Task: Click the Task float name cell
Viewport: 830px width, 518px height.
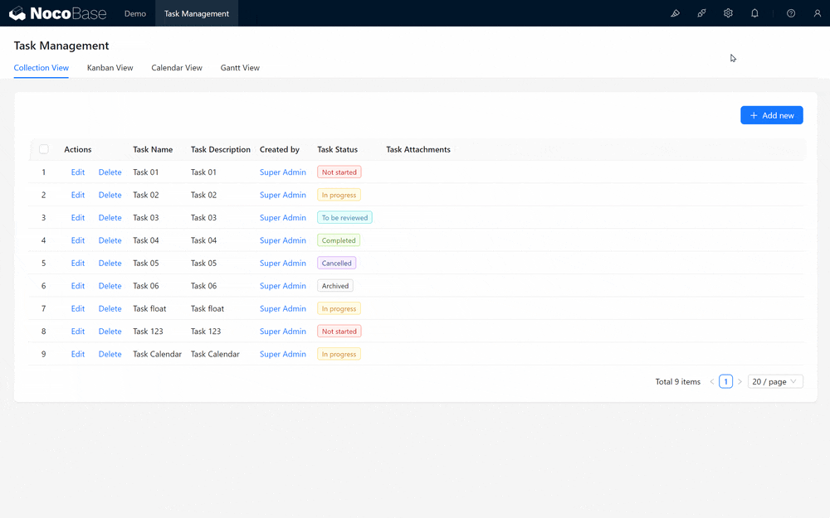Action: tap(149, 308)
